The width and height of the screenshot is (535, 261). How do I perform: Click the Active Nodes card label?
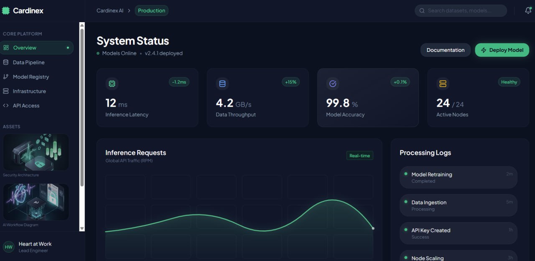[452, 115]
